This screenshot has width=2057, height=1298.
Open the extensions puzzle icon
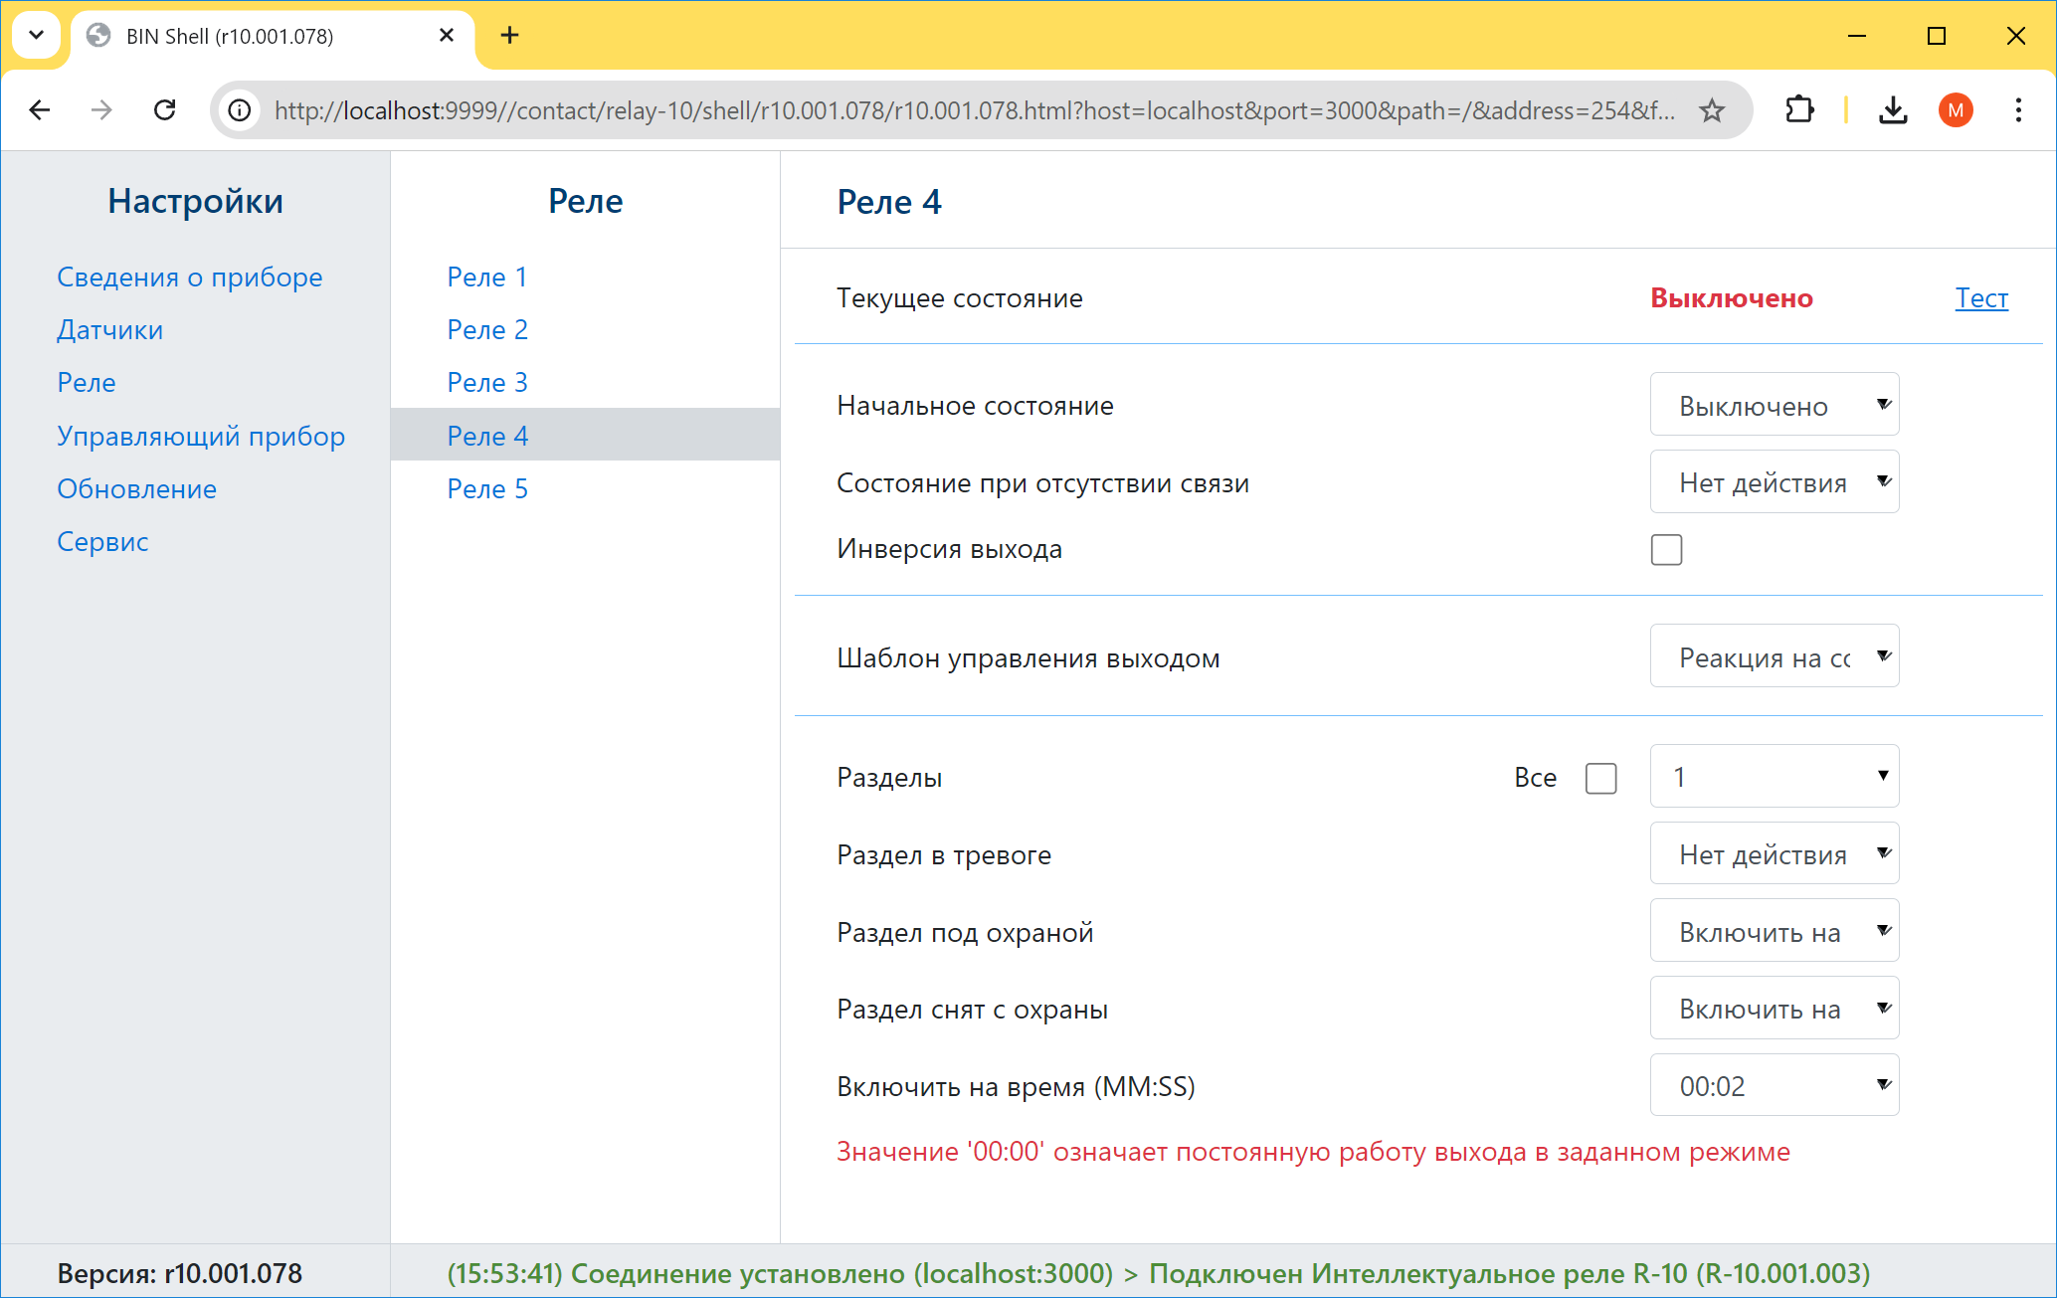tap(1799, 110)
